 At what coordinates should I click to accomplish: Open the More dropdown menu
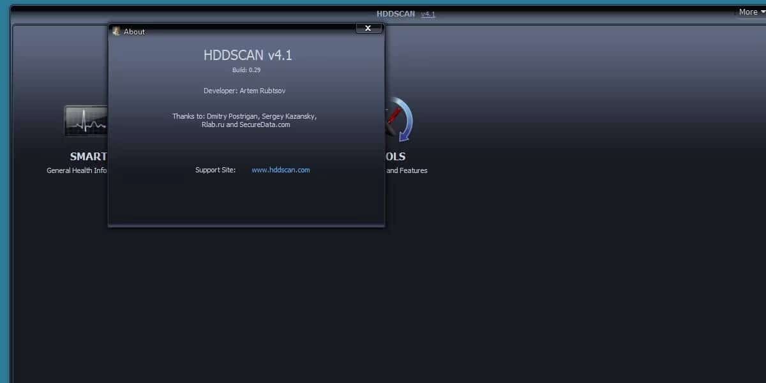coord(748,11)
